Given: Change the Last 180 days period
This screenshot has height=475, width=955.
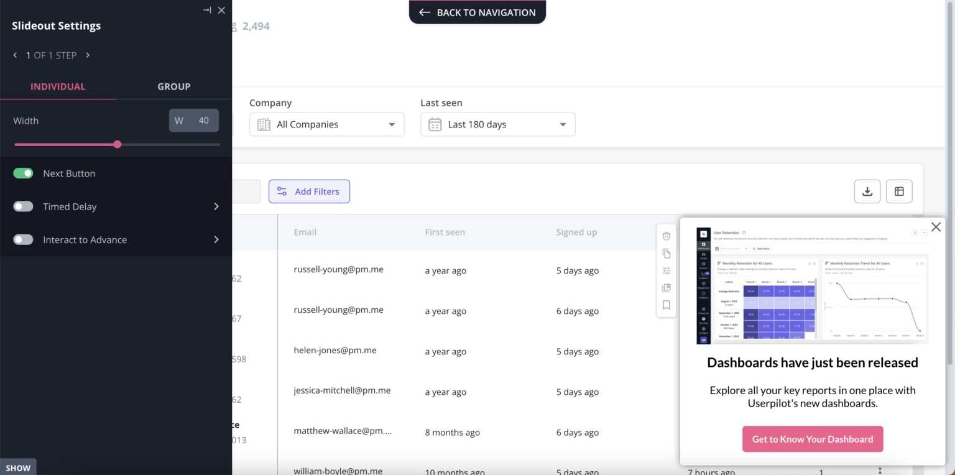Looking at the screenshot, I should (x=497, y=124).
